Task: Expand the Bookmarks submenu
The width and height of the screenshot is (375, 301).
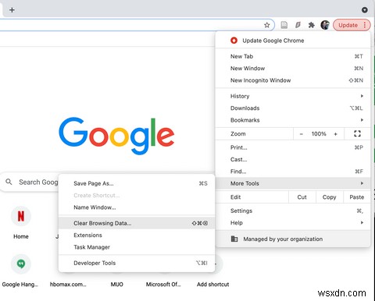Action: [293, 120]
